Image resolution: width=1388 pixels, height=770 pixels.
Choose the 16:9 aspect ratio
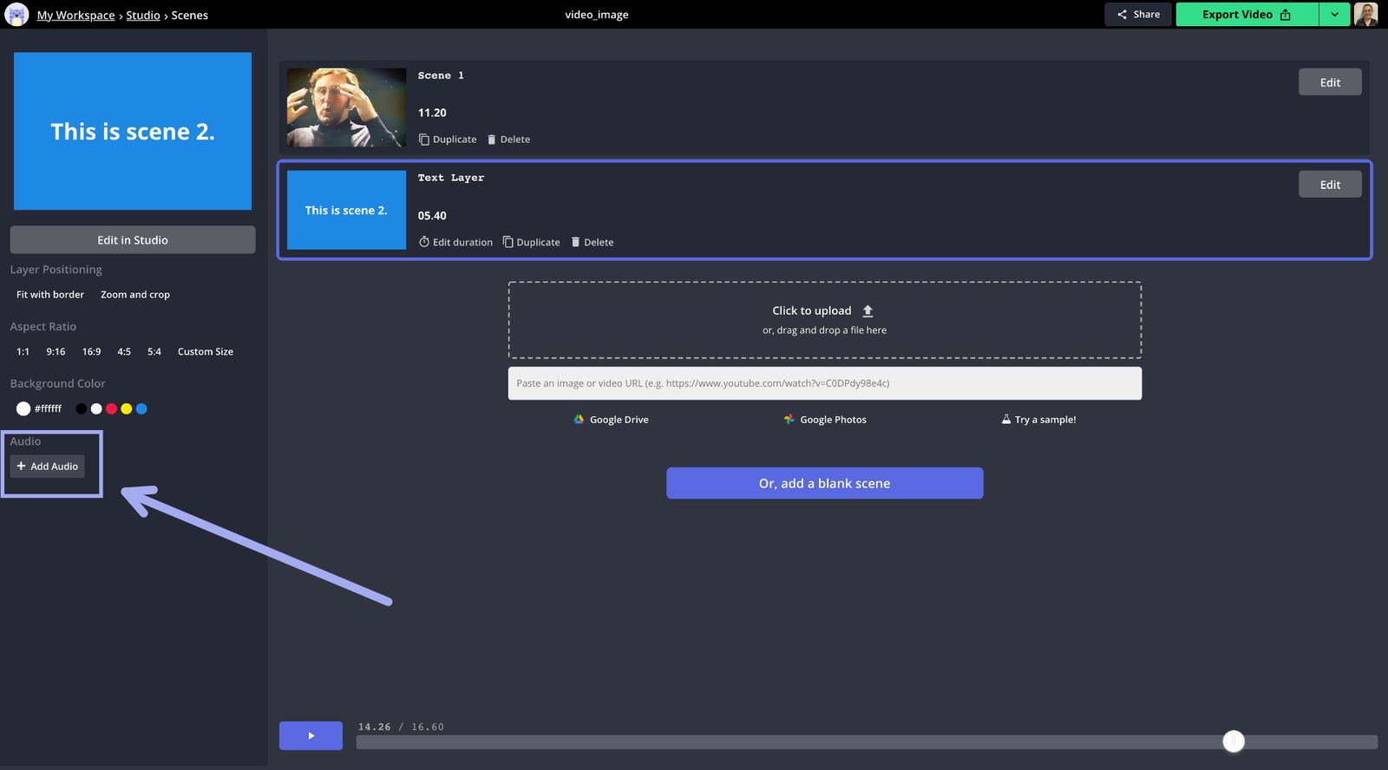pos(91,352)
